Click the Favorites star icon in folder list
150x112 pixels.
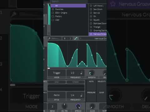tap(53, 9)
